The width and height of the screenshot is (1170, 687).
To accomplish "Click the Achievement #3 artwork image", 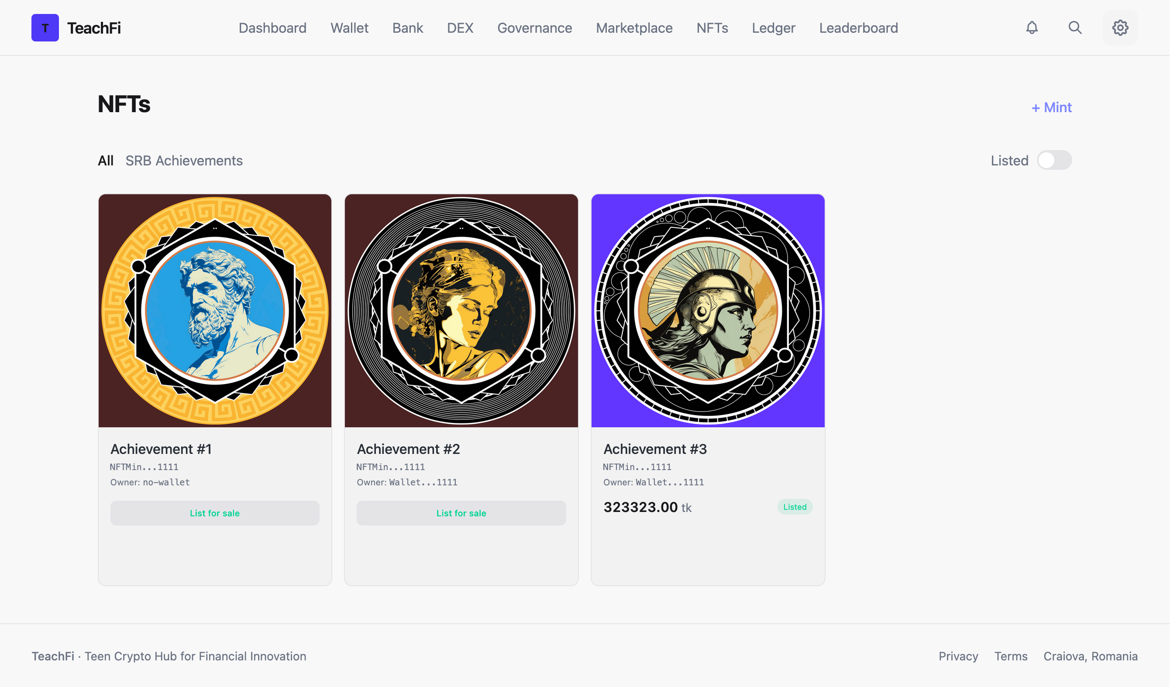I will (x=708, y=311).
